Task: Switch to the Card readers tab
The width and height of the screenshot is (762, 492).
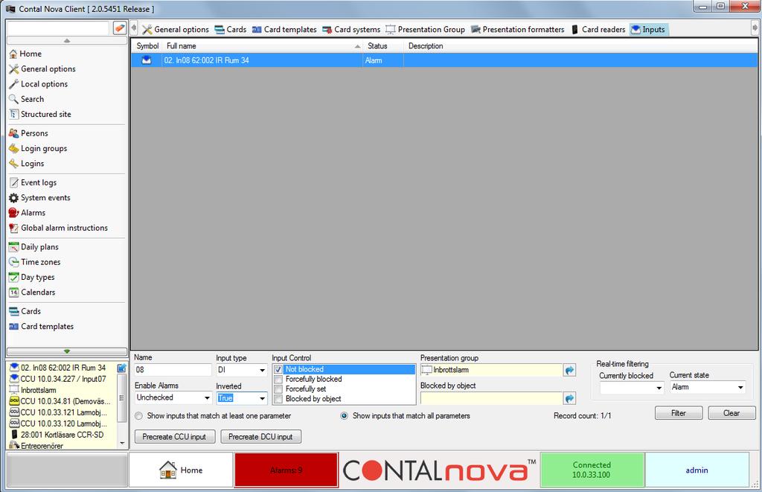Action: (x=598, y=29)
